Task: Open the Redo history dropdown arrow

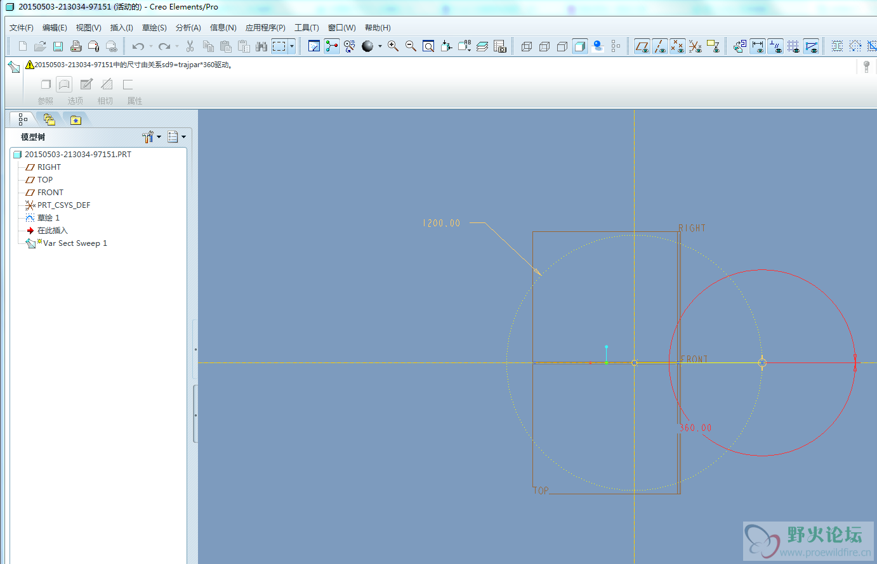Action: (176, 46)
